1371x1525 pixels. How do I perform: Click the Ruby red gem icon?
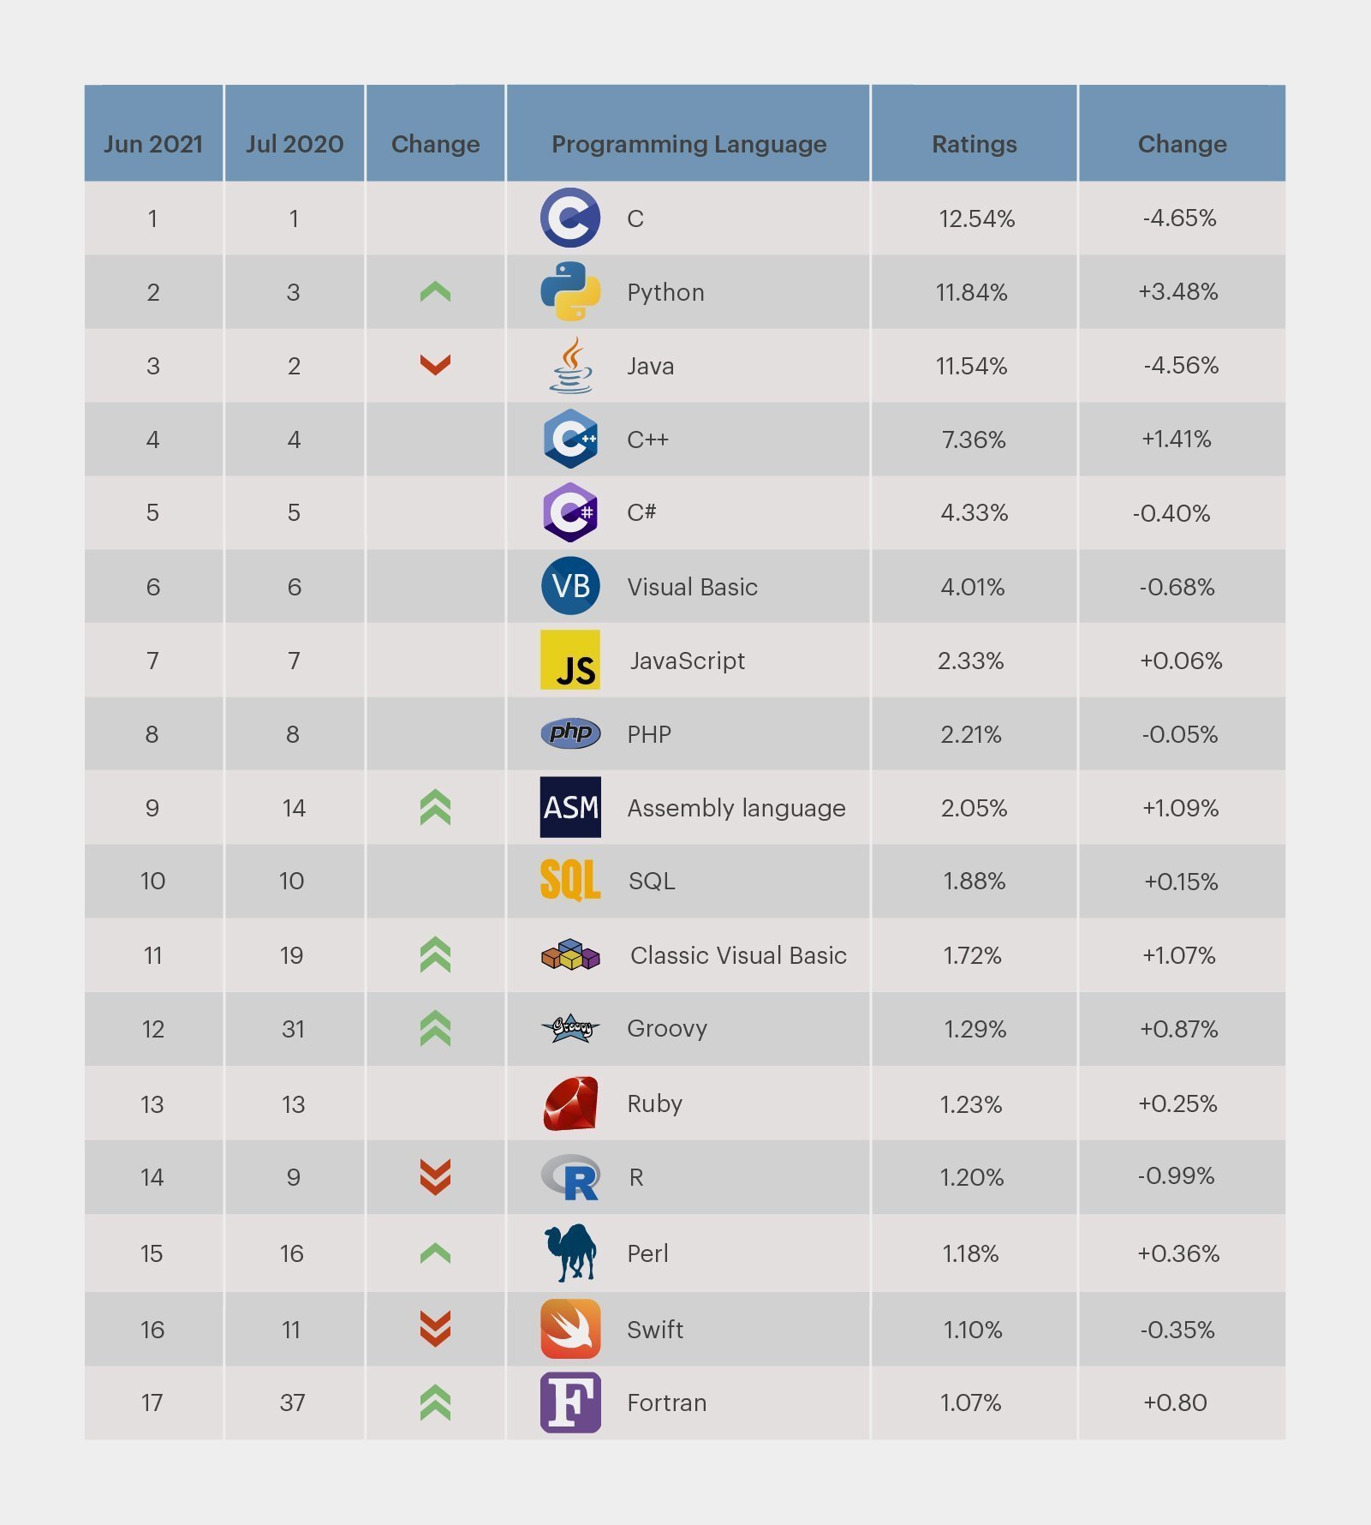(570, 1103)
